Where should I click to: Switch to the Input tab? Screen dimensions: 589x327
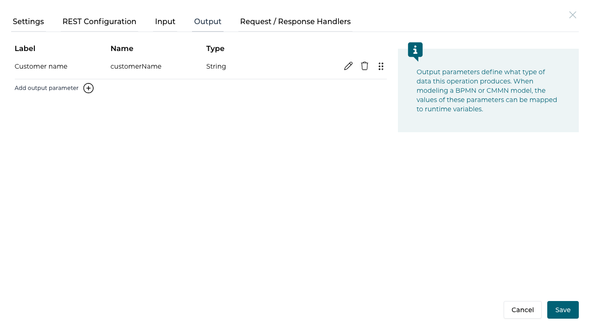[165, 21]
